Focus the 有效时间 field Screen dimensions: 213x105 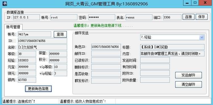[x=155, y=67]
